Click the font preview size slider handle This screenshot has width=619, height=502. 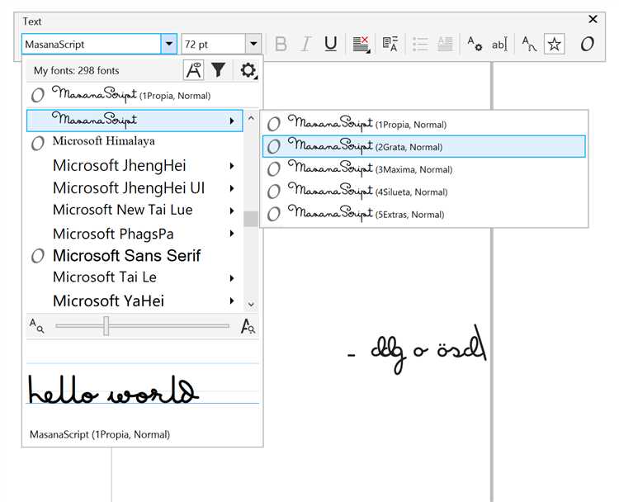coord(106,326)
